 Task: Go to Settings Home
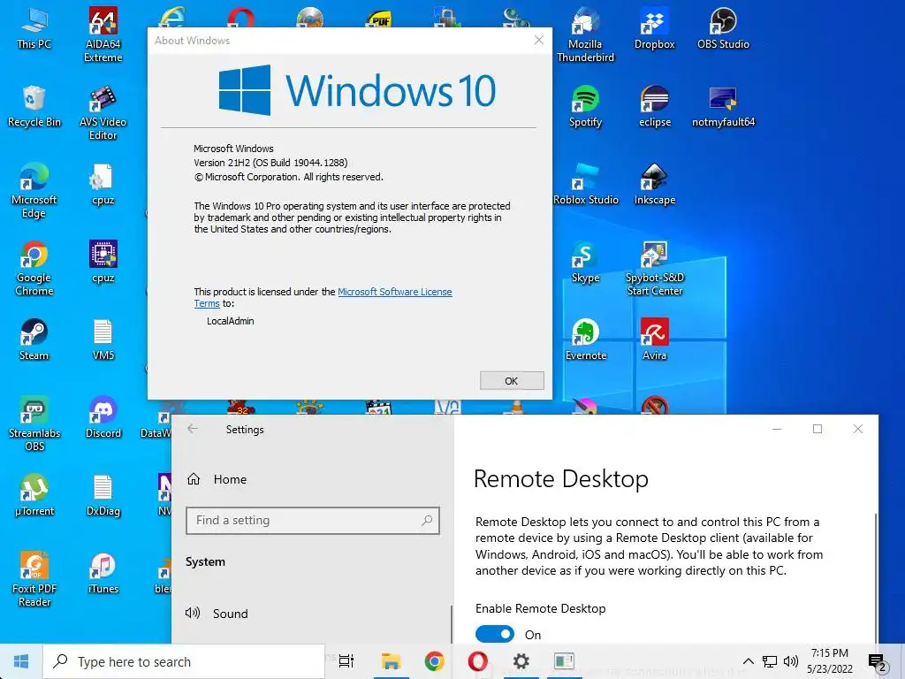217,479
